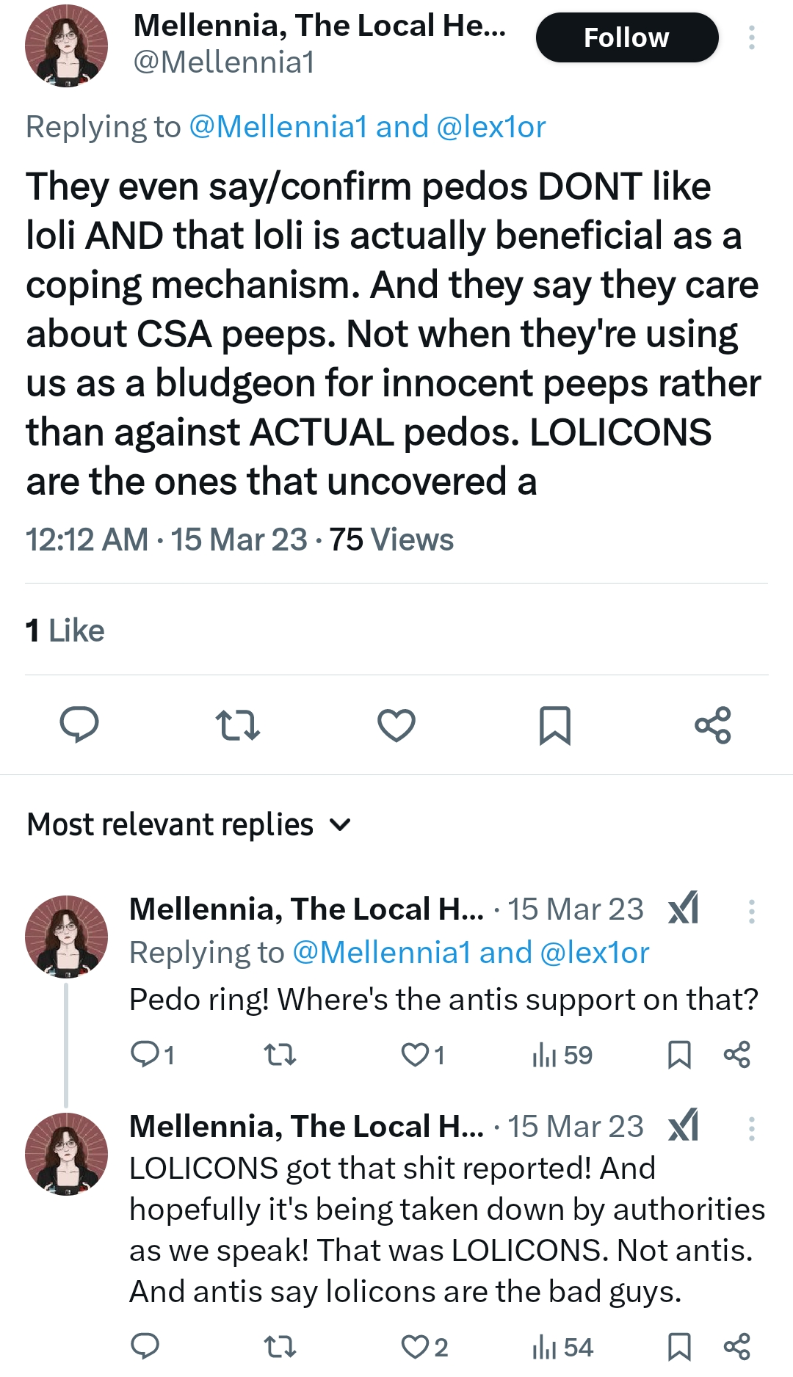Viewport: 793px width, 1377px height.
Task: Bookmark the second reply
Action: (679, 1347)
